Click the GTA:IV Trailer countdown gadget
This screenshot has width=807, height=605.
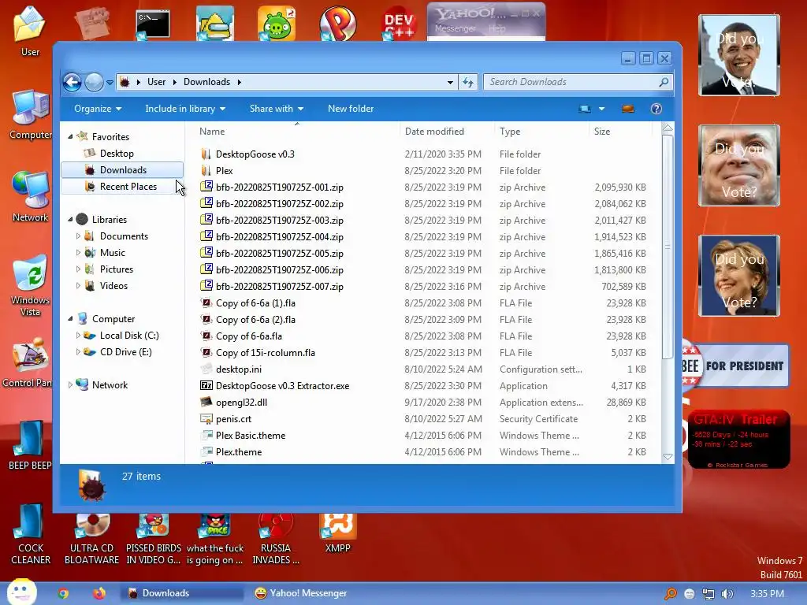[x=738, y=440]
